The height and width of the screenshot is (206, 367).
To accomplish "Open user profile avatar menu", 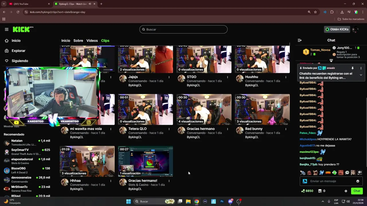I will pyautogui.click(x=356, y=29).
